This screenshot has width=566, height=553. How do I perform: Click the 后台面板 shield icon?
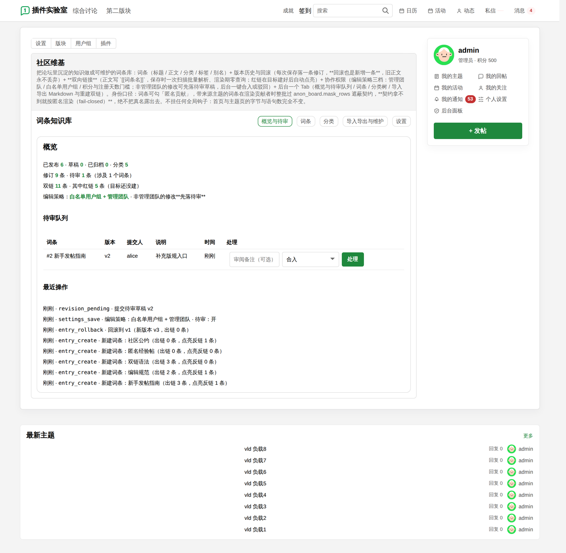[437, 111]
